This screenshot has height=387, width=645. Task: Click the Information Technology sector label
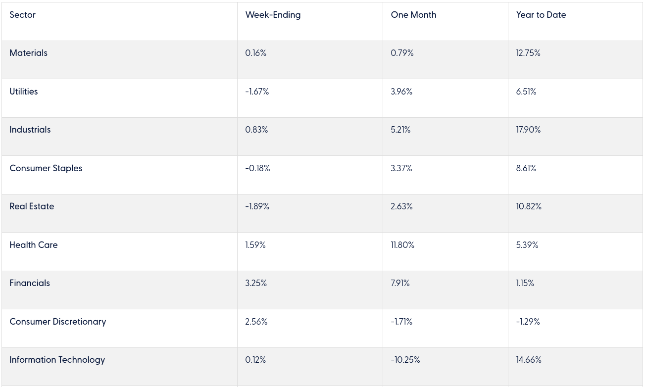pos(57,360)
